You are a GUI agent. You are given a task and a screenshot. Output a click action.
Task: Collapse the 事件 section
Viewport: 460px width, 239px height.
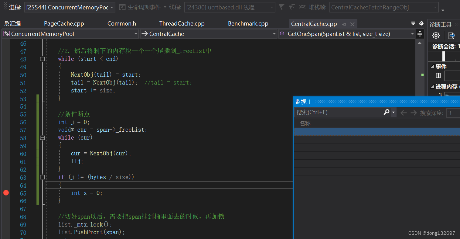coord(432,66)
